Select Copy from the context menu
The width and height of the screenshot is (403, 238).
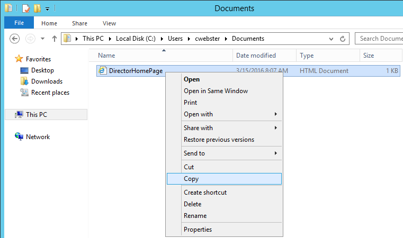(x=191, y=179)
